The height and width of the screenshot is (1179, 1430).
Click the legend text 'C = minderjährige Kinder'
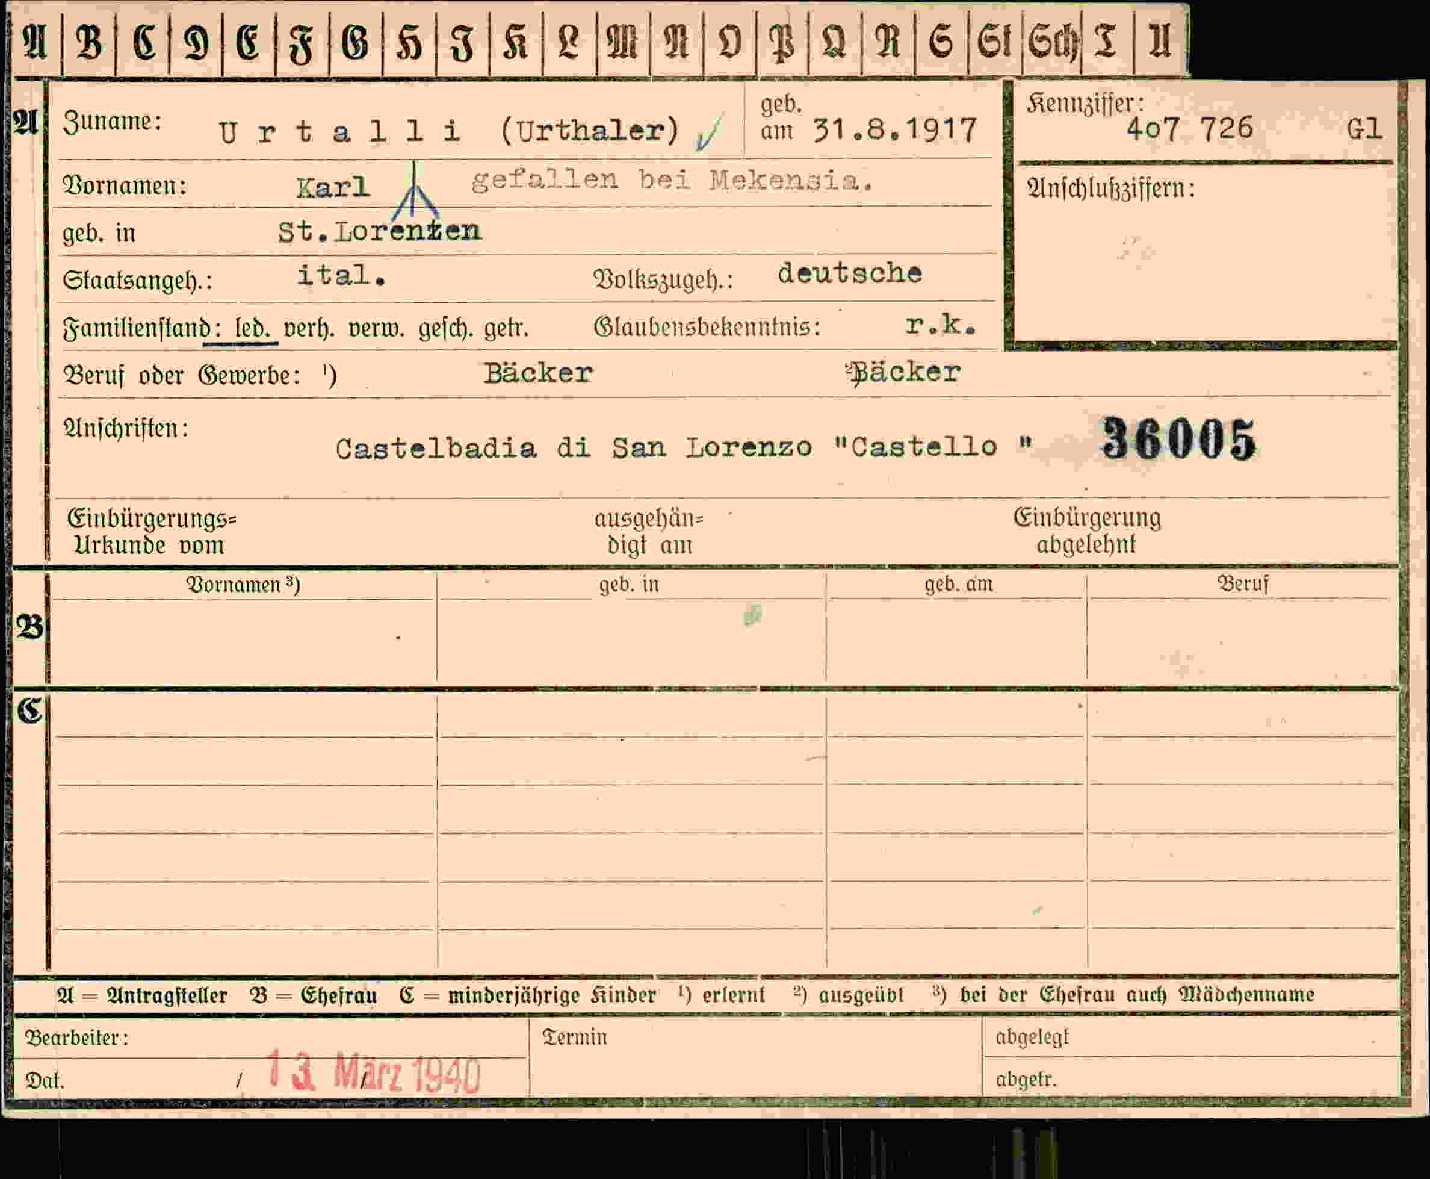click(527, 995)
